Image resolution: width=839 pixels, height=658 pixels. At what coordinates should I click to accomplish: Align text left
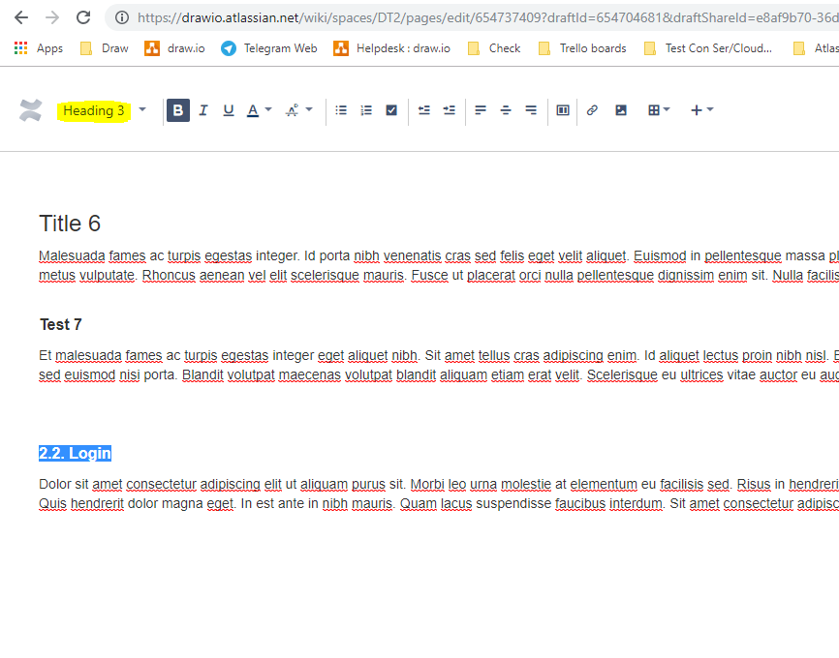click(481, 110)
